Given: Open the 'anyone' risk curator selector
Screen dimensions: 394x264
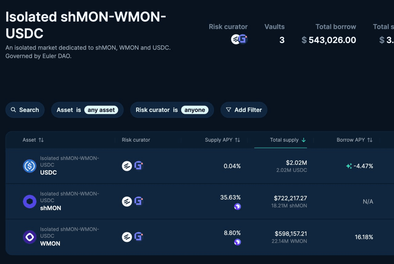Looking at the screenshot, I should [x=195, y=110].
